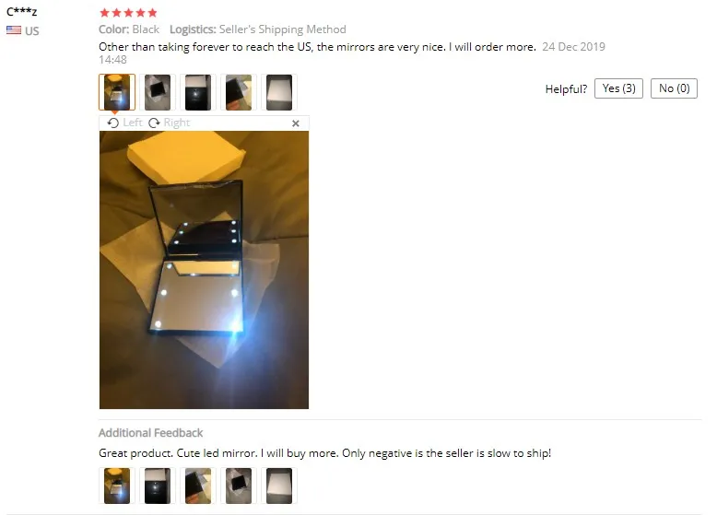Vote No (0) on review helpfulness

[674, 88]
